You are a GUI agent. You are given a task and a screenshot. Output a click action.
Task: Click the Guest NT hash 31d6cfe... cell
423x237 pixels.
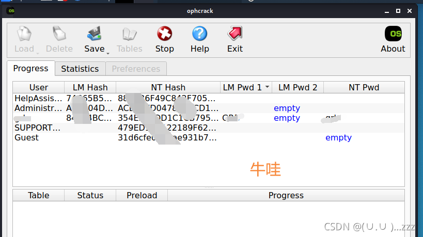click(167, 137)
